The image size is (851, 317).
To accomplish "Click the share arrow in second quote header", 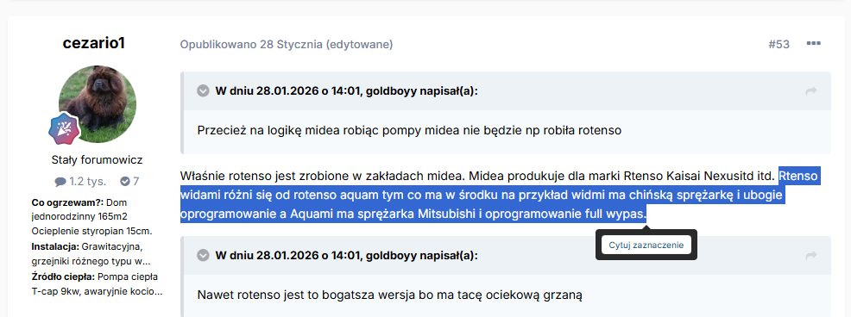I will point(810,255).
